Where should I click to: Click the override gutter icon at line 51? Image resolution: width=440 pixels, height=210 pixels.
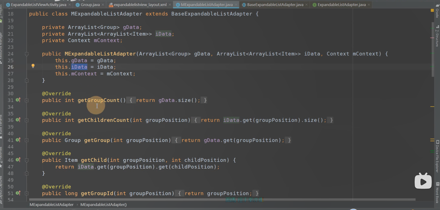(x=18, y=193)
